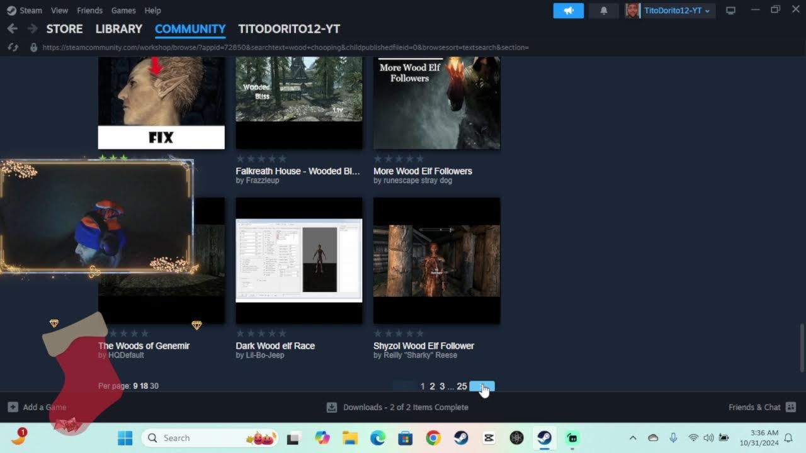Launch Copilot from the taskbar

[322, 438]
